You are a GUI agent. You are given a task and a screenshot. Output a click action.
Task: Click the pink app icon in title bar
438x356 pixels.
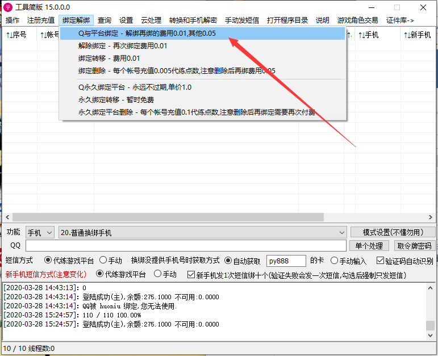(x=8, y=7)
